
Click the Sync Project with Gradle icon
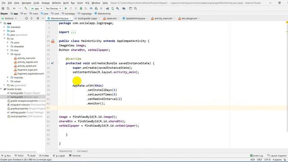click(108, 9)
